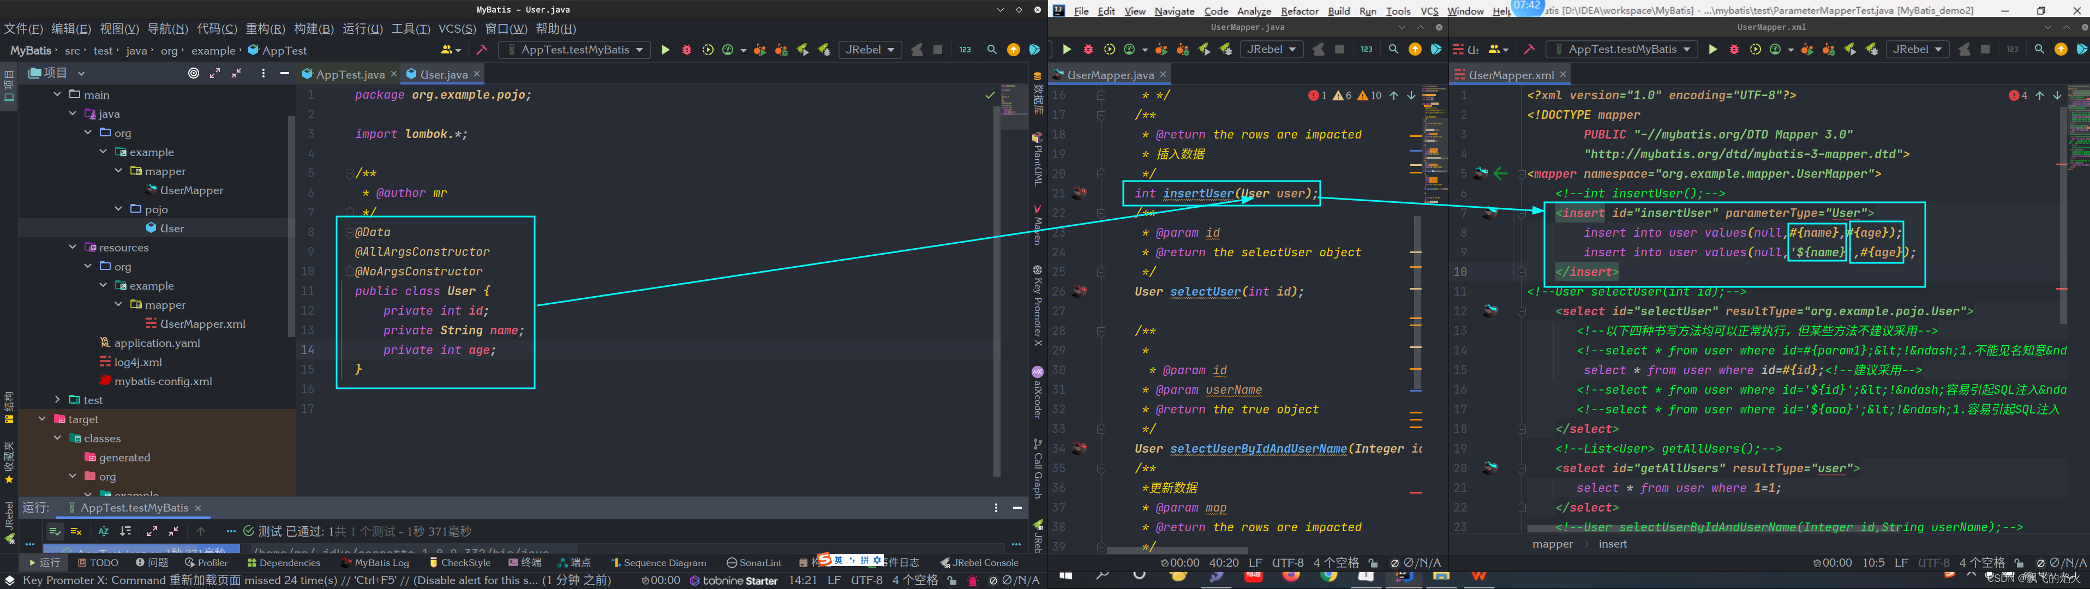The image size is (2090, 589).
Task: Collapse the main folder in project tree
Action: (x=57, y=94)
